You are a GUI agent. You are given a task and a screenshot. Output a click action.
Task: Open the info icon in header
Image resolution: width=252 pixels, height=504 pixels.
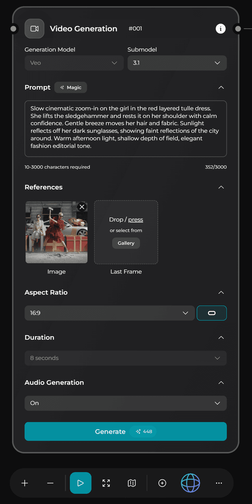pos(220,29)
